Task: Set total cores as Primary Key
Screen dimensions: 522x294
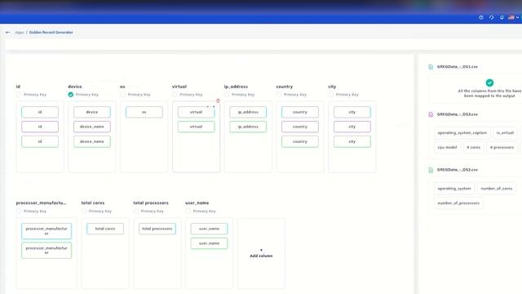Action: tap(84, 212)
